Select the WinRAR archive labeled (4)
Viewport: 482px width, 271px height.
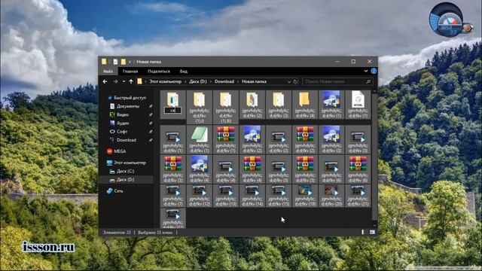coord(252,169)
